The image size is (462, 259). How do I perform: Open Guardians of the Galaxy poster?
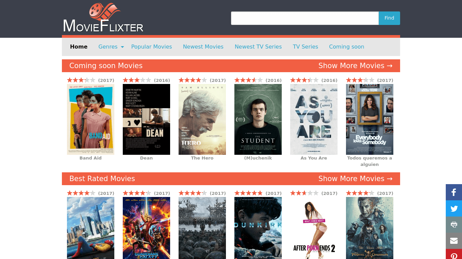[146, 228]
